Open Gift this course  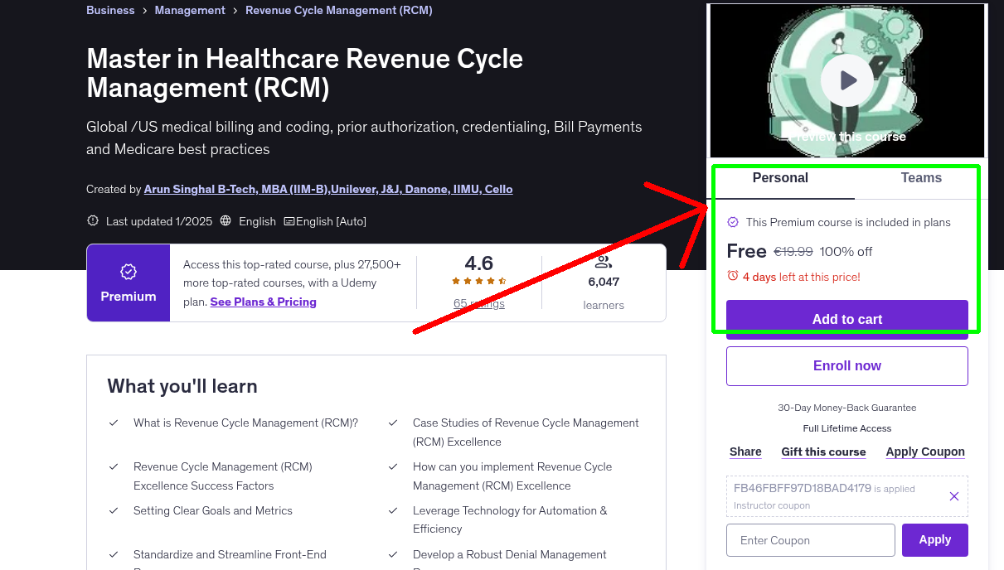point(823,452)
